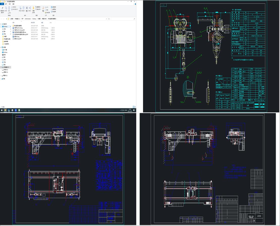This screenshot has width=280, height=226.
Task: Click the refresh button beside address bar
Action: click(109, 19)
